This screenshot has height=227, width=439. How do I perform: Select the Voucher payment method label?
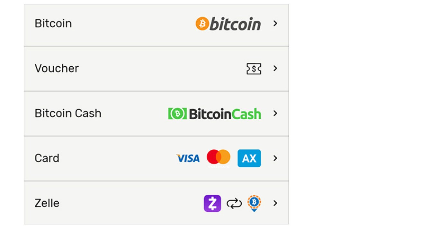[x=57, y=68]
